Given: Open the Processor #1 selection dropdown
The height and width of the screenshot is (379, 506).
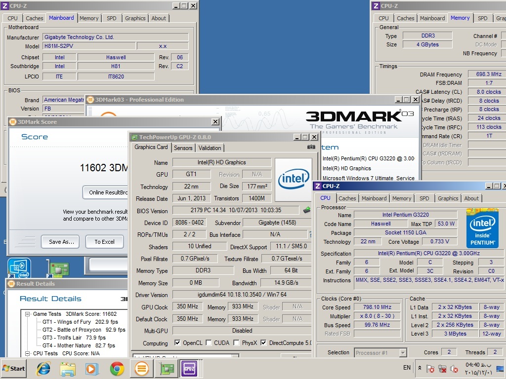Looking at the screenshot, I should (x=403, y=353).
